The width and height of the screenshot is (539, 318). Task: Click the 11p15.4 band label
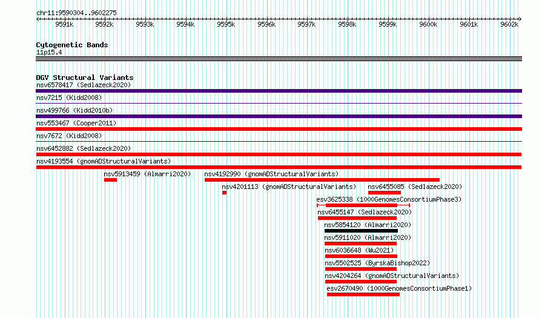(49, 52)
